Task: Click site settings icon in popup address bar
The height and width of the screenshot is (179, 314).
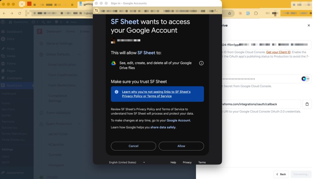Action: [x=97, y=10]
